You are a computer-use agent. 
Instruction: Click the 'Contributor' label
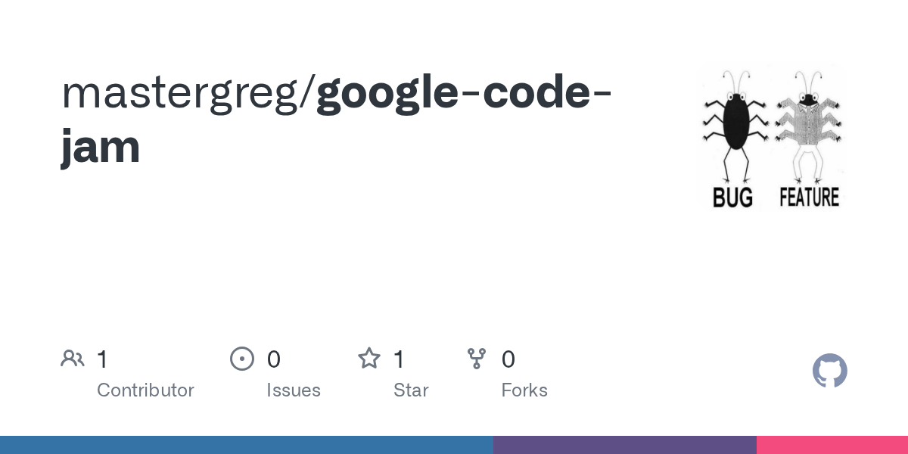pyautogui.click(x=145, y=390)
